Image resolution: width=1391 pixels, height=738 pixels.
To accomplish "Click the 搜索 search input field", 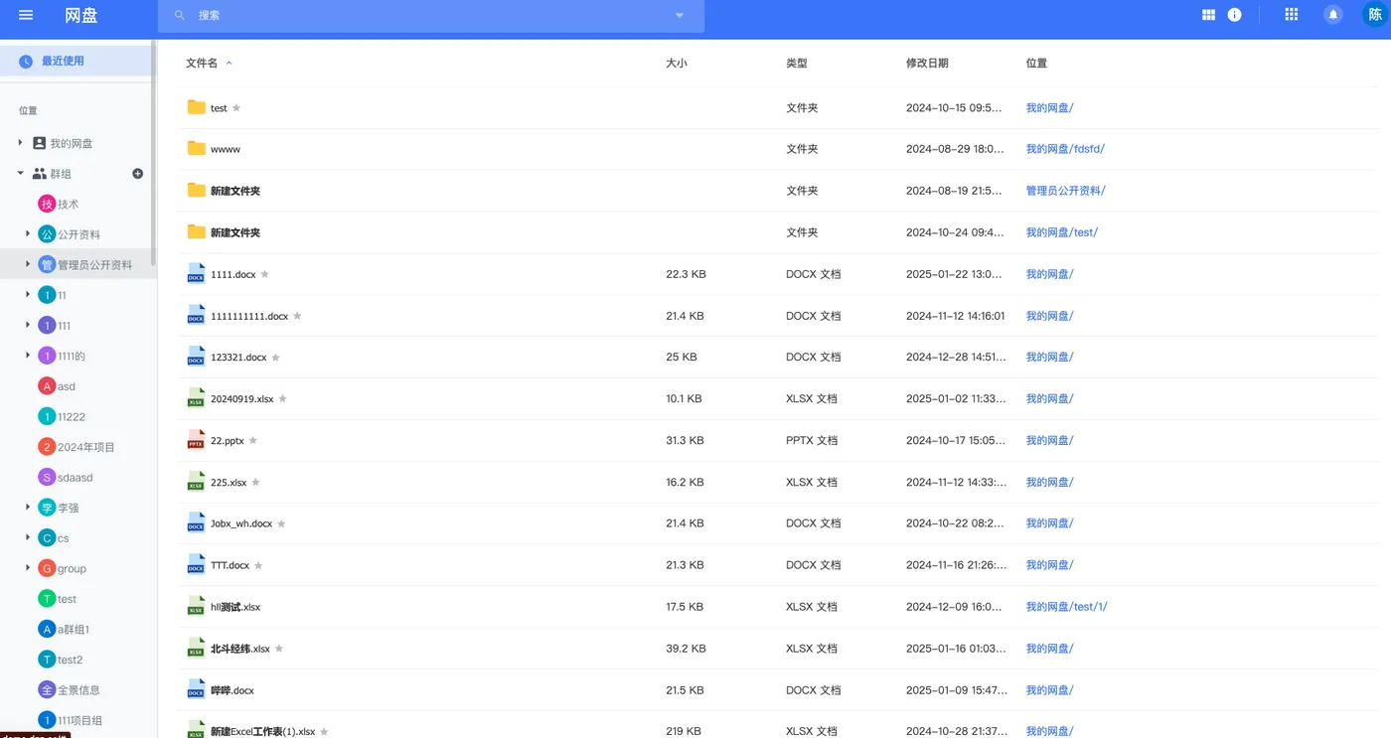I will (427, 16).
